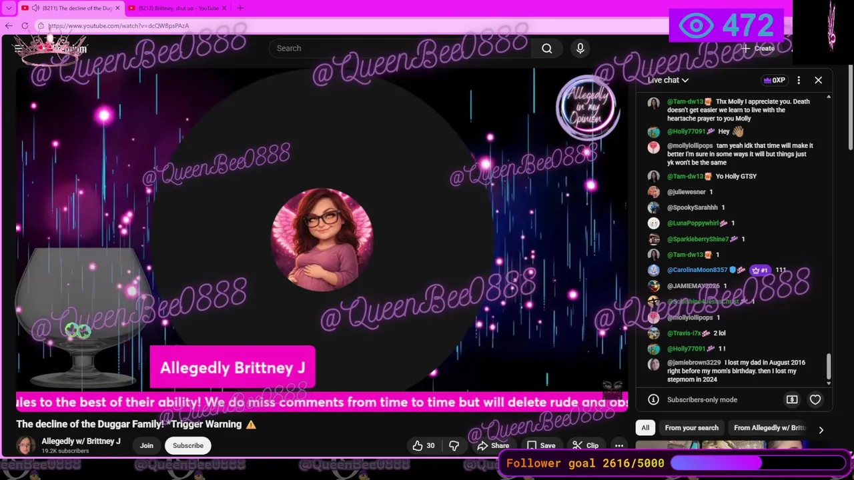Viewport: 854px width, 480px height.
Task: Open Allegedly w/ Brittney J channel name
Action: point(81,441)
